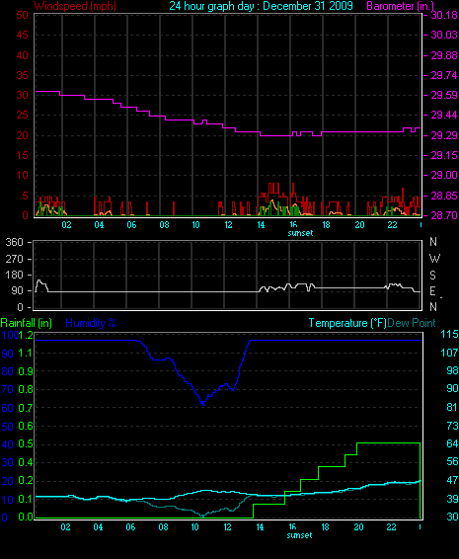Click the 50 mph windspeed scale value

22,15
